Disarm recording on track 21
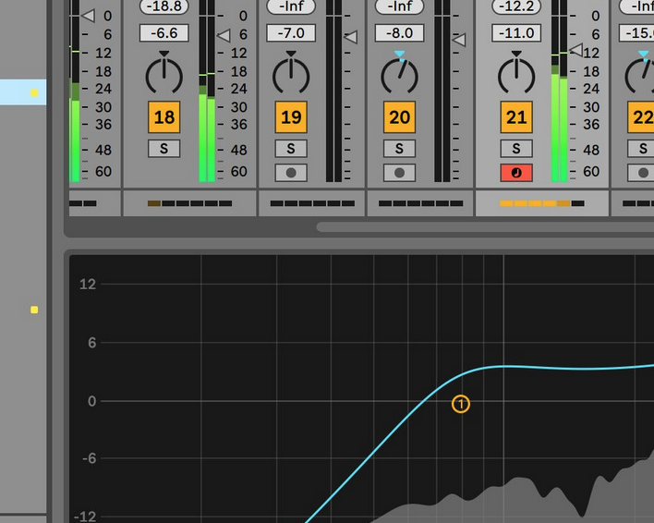 pos(516,173)
